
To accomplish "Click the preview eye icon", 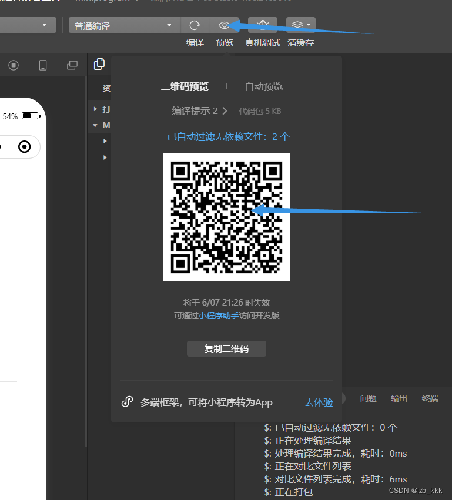I will pyautogui.click(x=224, y=25).
